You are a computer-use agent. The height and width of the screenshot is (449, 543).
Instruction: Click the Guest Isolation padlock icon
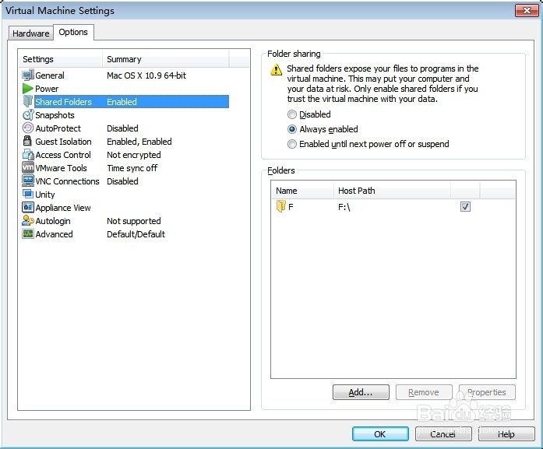pyautogui.click(x=27, y=141)
